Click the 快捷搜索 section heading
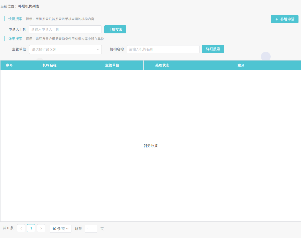301x238 pixels. coord(15,19)
